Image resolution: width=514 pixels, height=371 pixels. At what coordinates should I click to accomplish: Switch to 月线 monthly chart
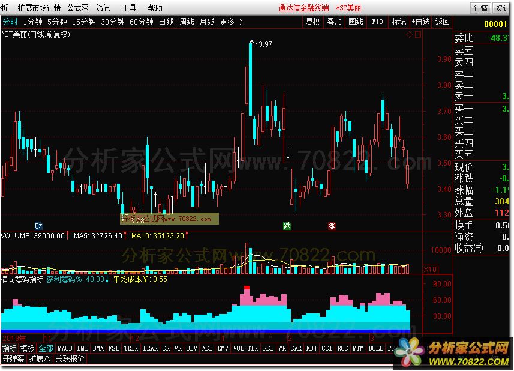[207, 22]
